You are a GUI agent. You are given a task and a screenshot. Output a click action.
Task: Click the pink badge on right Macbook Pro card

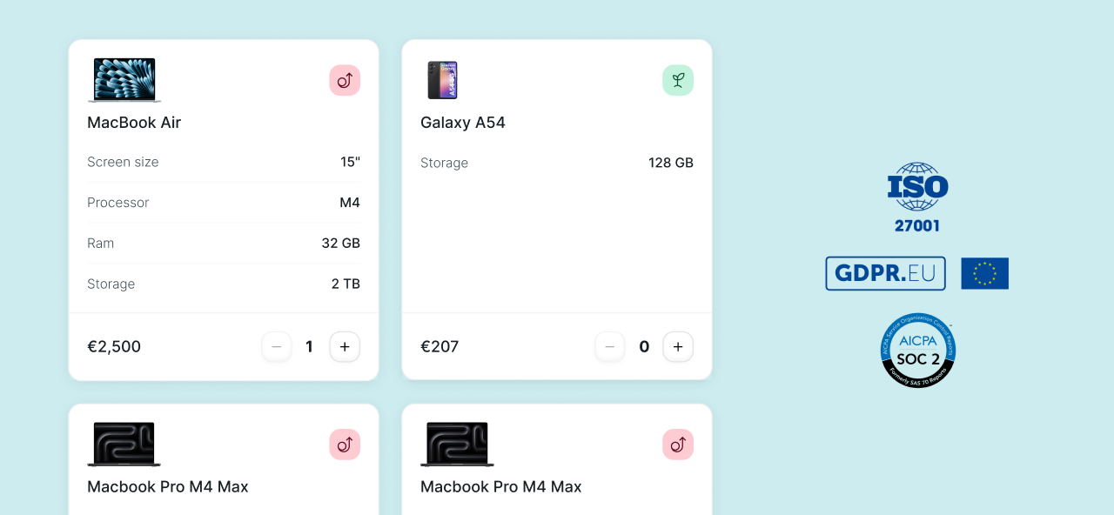coord(678,445)
